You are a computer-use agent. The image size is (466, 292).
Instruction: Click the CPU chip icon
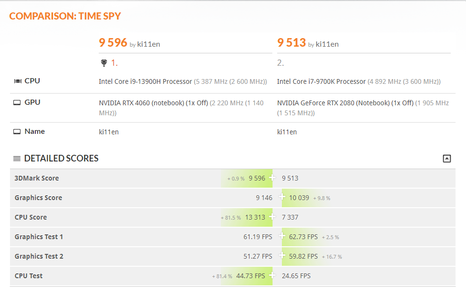point(17,81)
